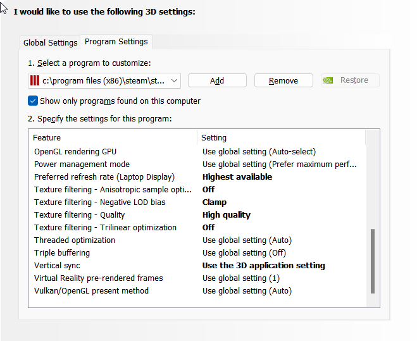
Task: Select OpenGL rendering GPU row
Action: click(75, 152)
